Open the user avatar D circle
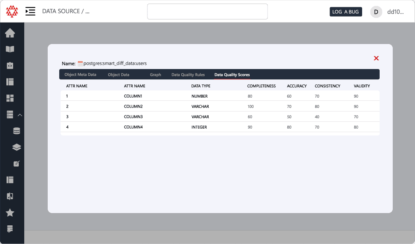The width and height of the screenshot is (415, 244). point(376,12)
